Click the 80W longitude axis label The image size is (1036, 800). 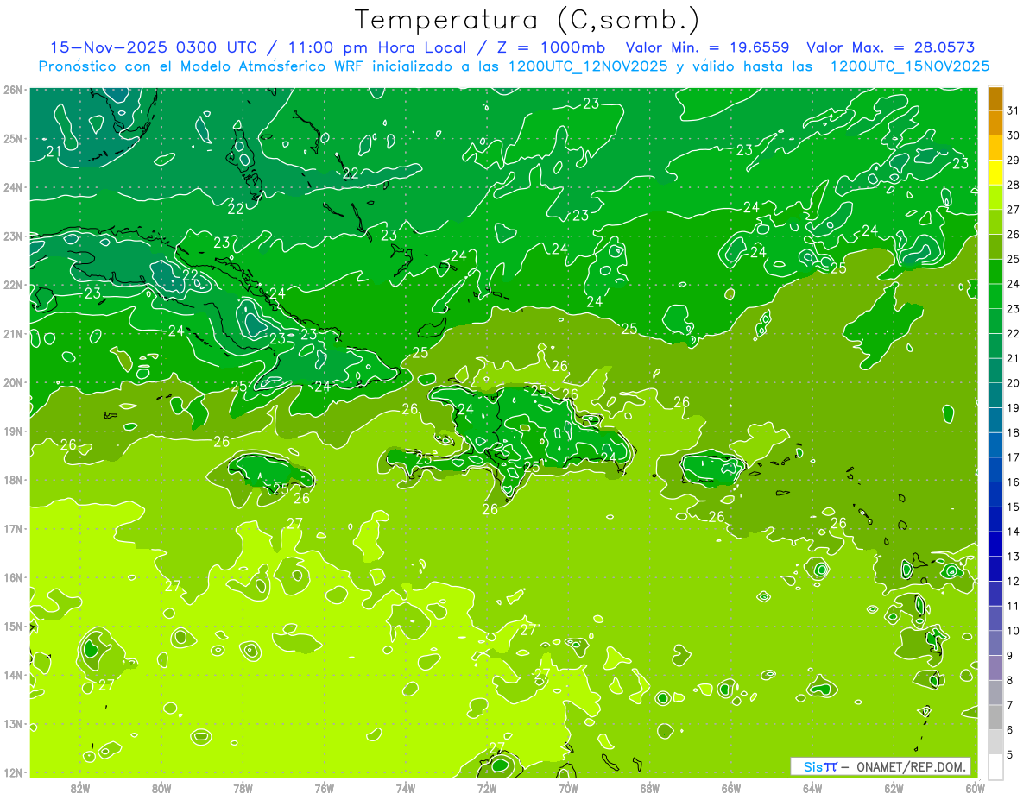(x=161, y=788)
